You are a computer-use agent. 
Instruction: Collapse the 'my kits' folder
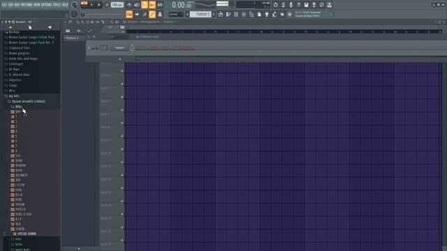click(x=12, y=96)
